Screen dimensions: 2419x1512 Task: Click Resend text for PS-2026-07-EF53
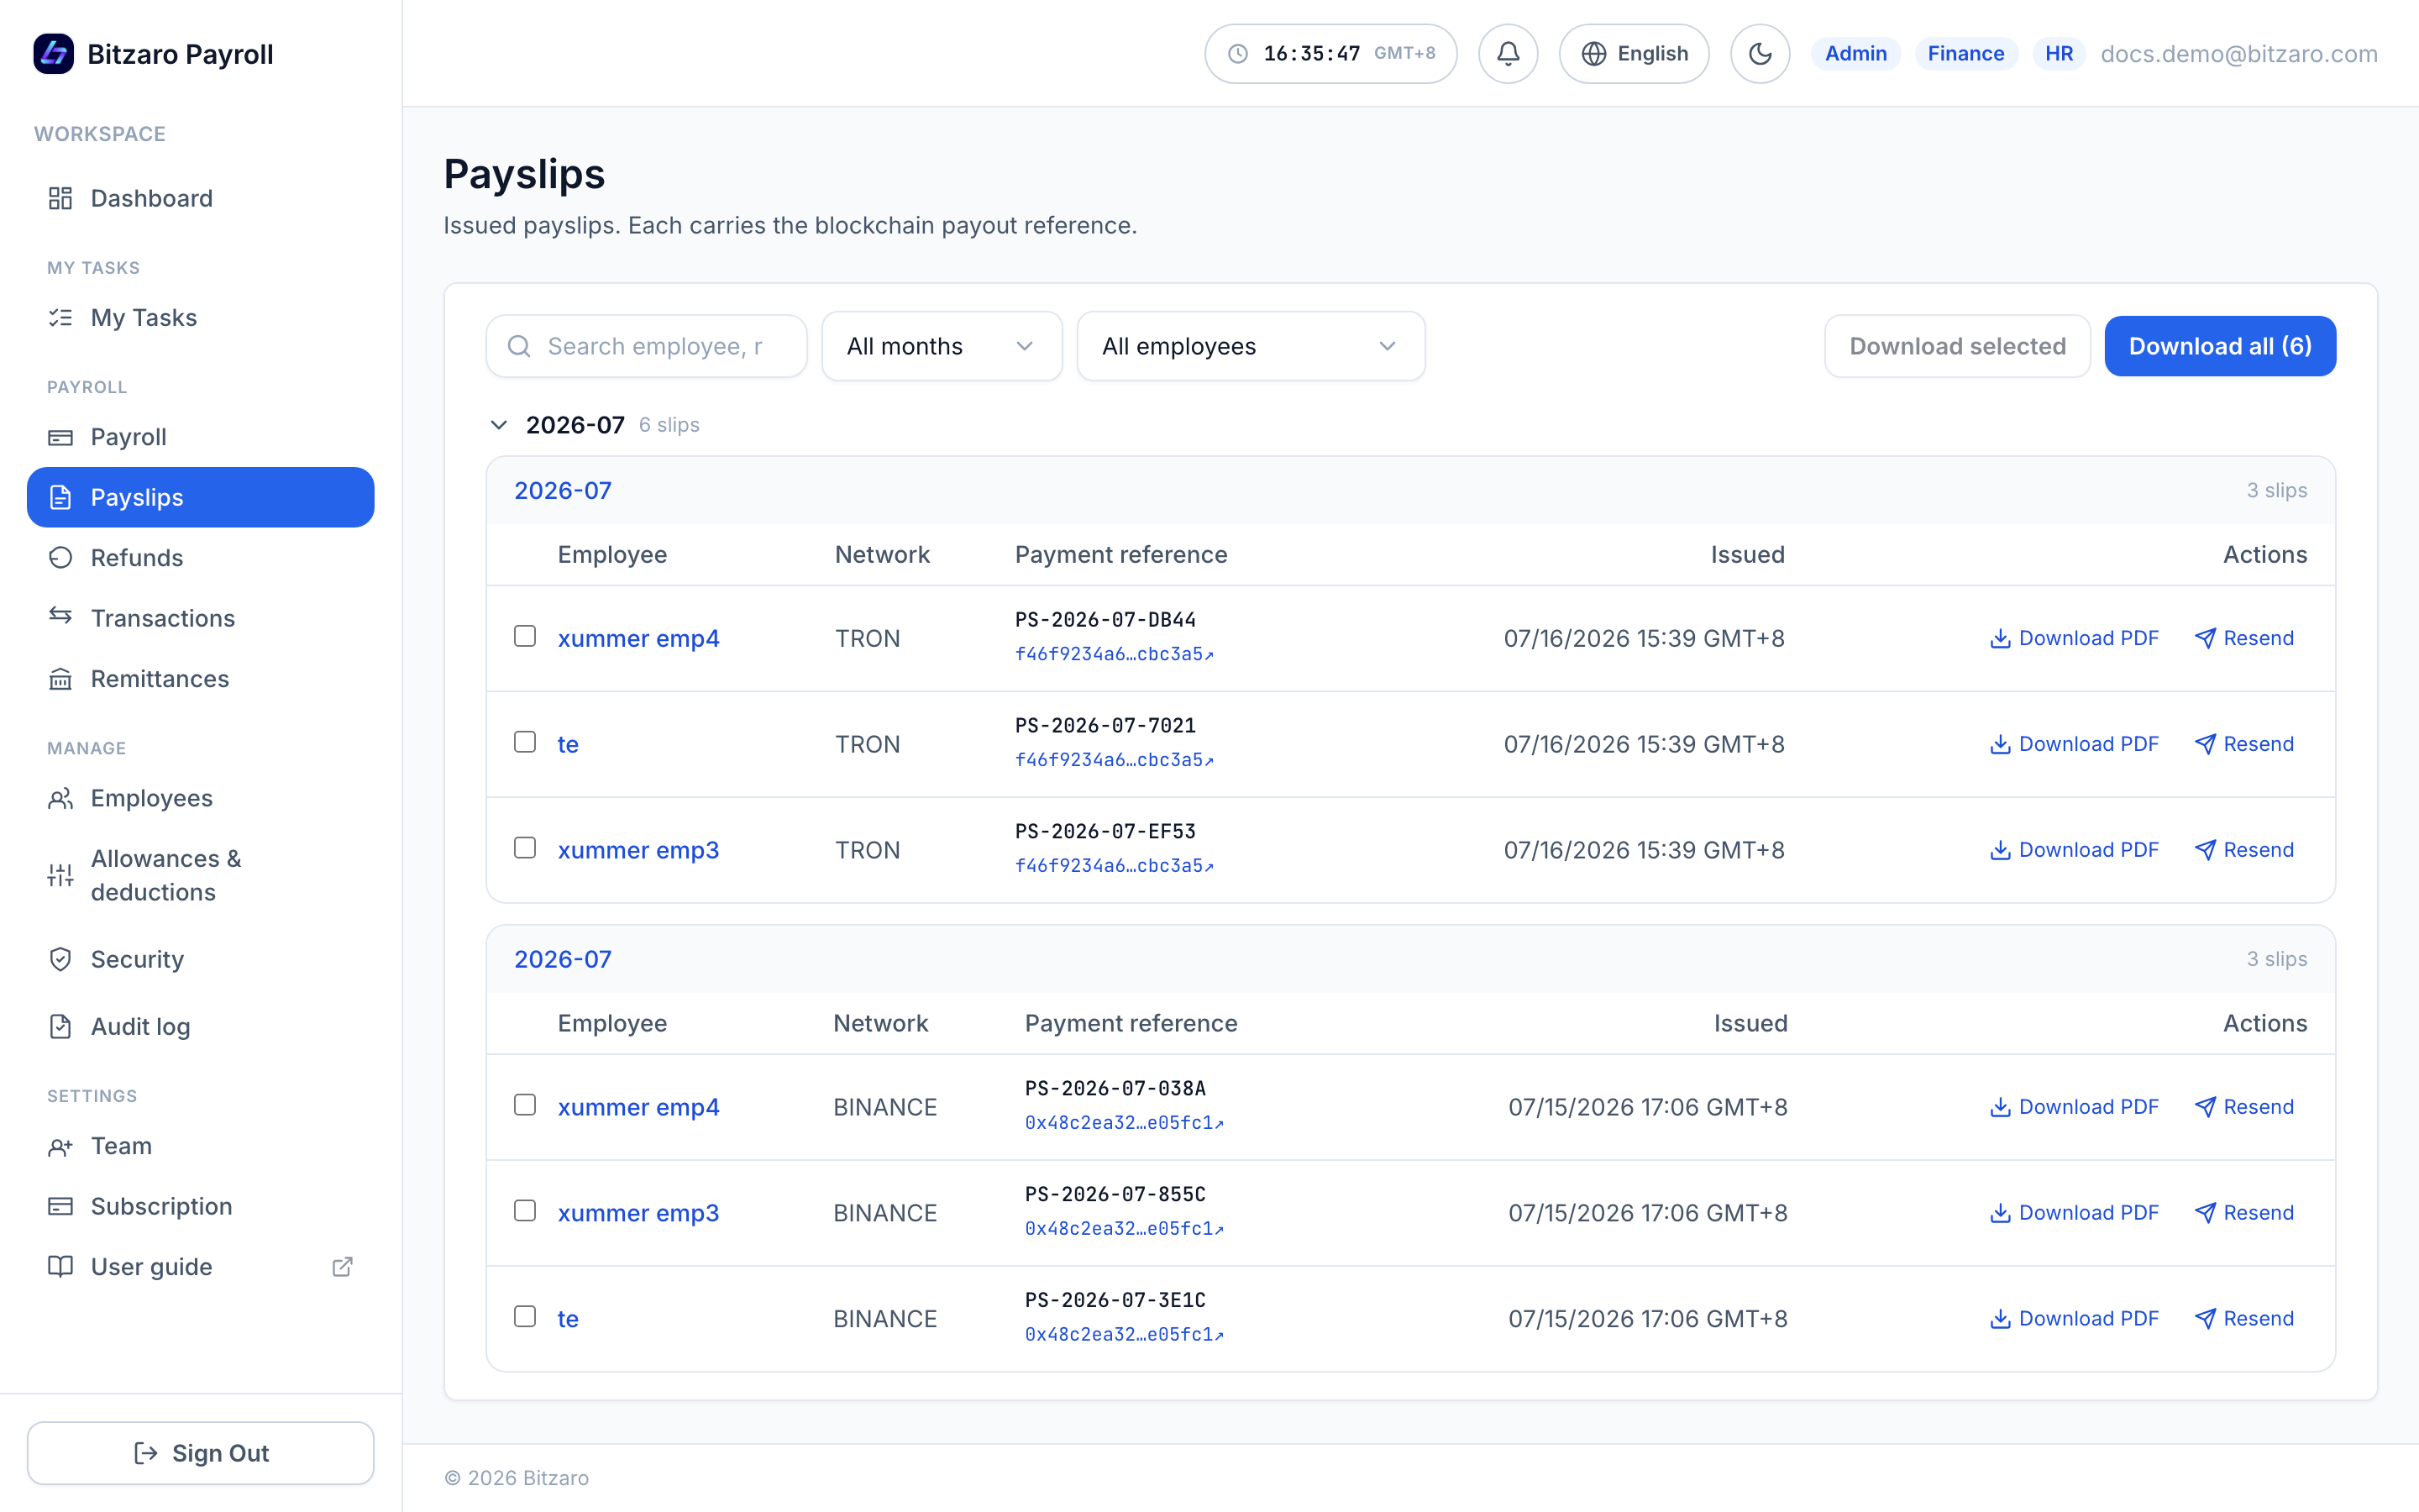2258,850
